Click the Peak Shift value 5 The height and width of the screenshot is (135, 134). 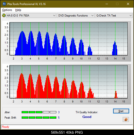pyautogui.click(x=59, y=118)
